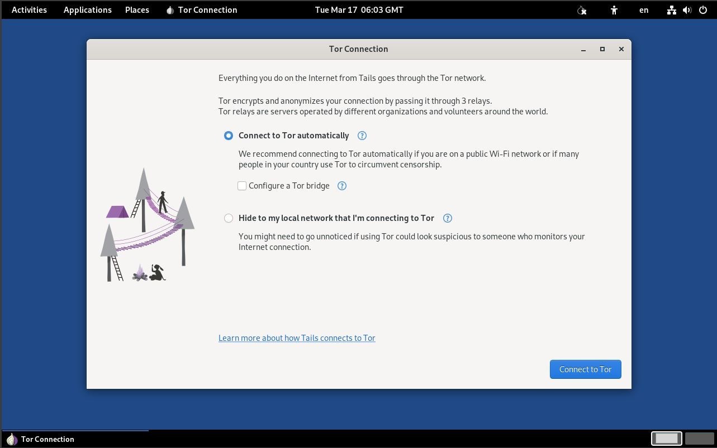
Task: Open the en keyboard layout menu
Action: coord(644,10)
